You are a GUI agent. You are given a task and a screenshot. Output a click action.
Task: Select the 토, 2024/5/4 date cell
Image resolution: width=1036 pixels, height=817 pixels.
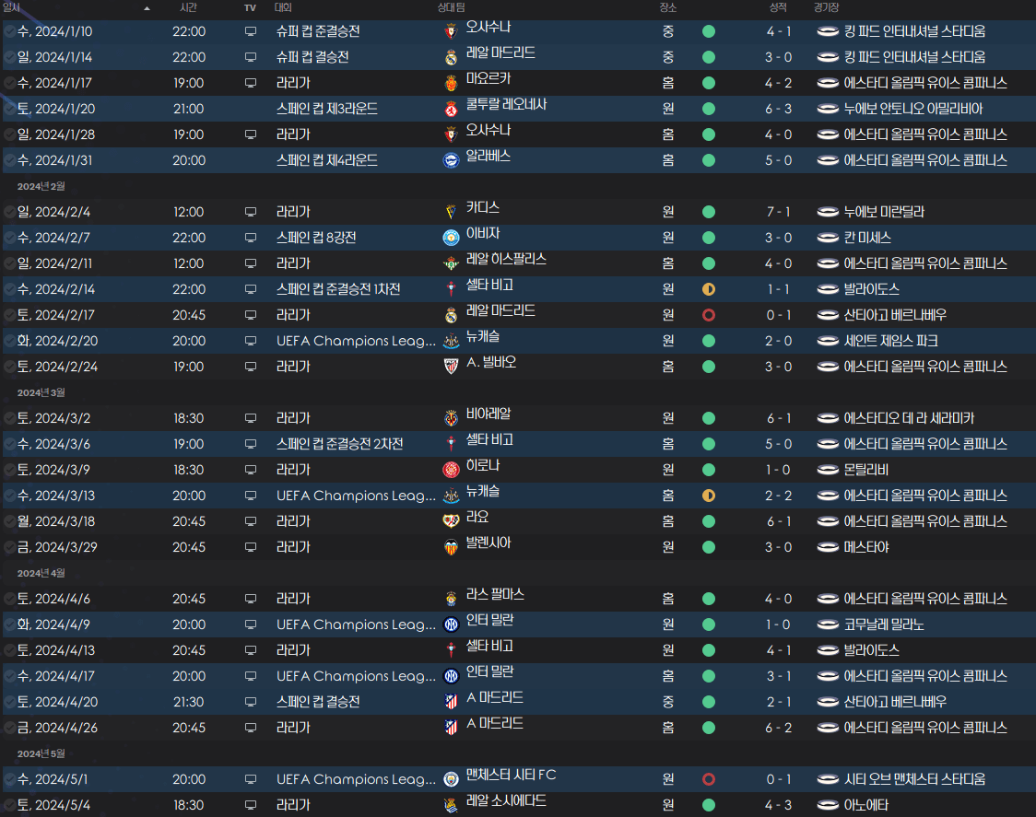pyautogui.click(x=53, y=805)
